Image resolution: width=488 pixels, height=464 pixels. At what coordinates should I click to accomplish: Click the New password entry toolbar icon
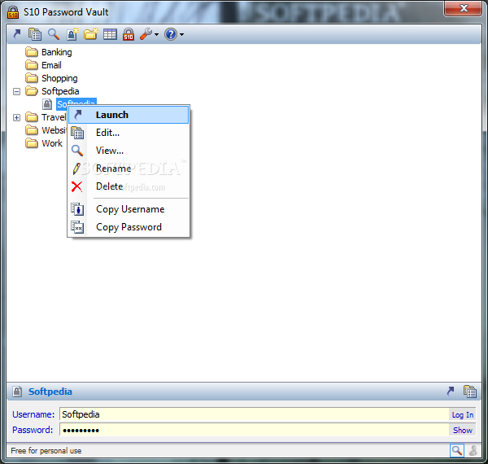[x=72, y=34]
